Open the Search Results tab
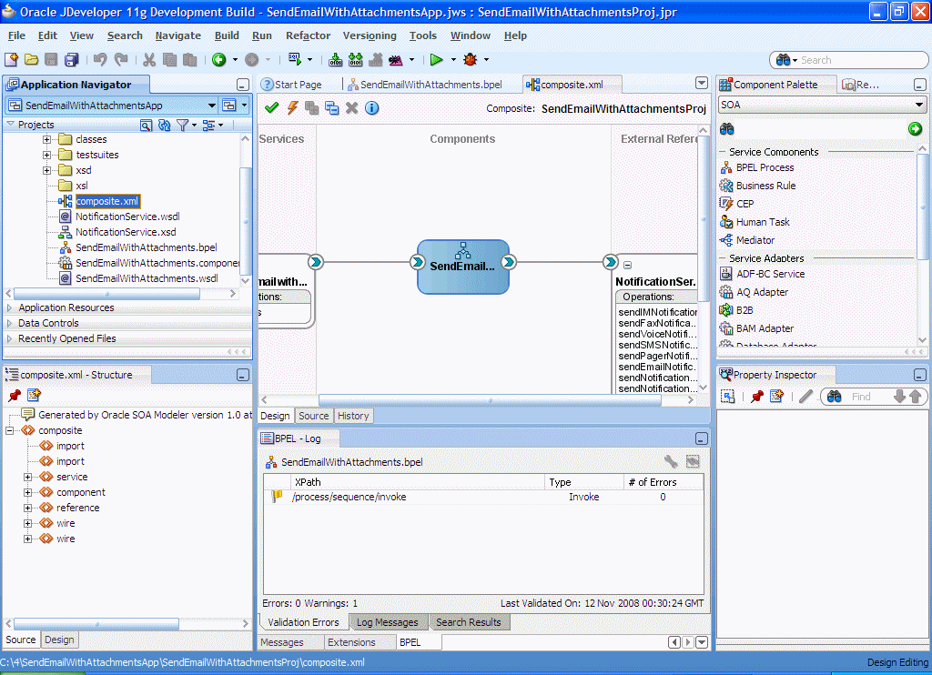This screenshot has width=932, height=675. coord(469,622)
